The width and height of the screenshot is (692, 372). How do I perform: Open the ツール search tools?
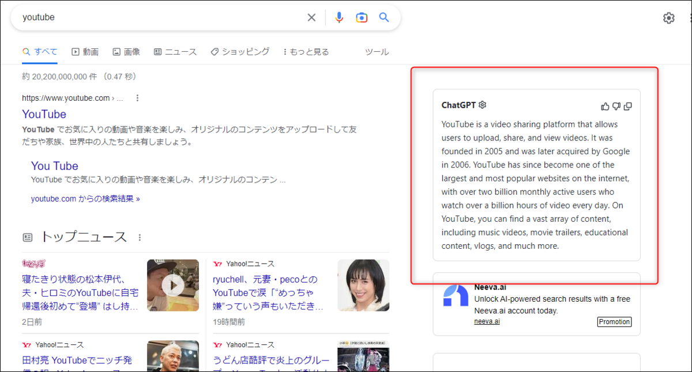(x=377, y=52)
